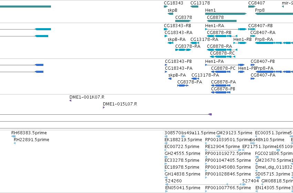Open transcript CG18343-RA label
The image size is (293, 193).
178,32
